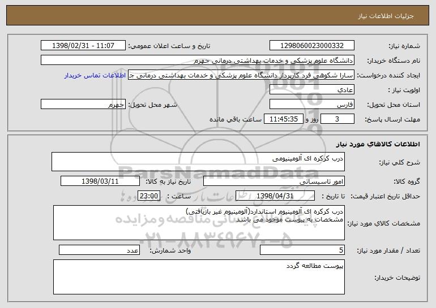
Task: Click the label شهر محل تحویل
Action: coord(152,105)
